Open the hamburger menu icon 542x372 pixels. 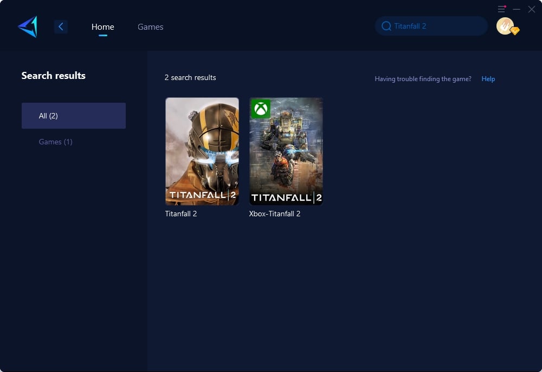tap(501, 9)
